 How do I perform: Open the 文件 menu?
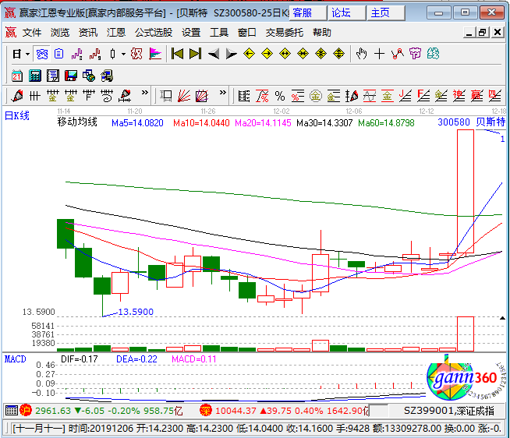(32, 33)
